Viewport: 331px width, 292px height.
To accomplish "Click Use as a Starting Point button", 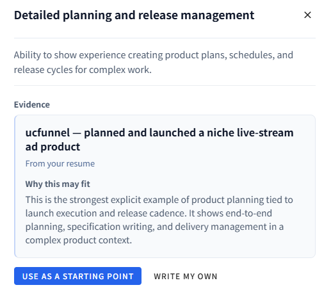I will click(77, 276).
